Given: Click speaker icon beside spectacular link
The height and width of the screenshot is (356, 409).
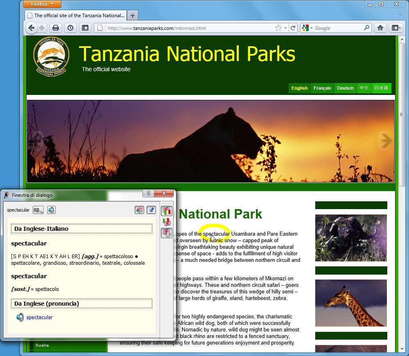Looking at the screenshot, I should tap(20, 317).
